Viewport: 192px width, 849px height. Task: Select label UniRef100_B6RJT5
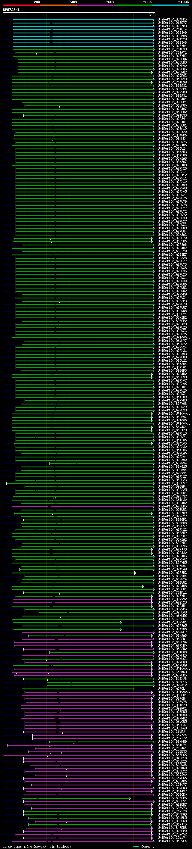point(172,824)
